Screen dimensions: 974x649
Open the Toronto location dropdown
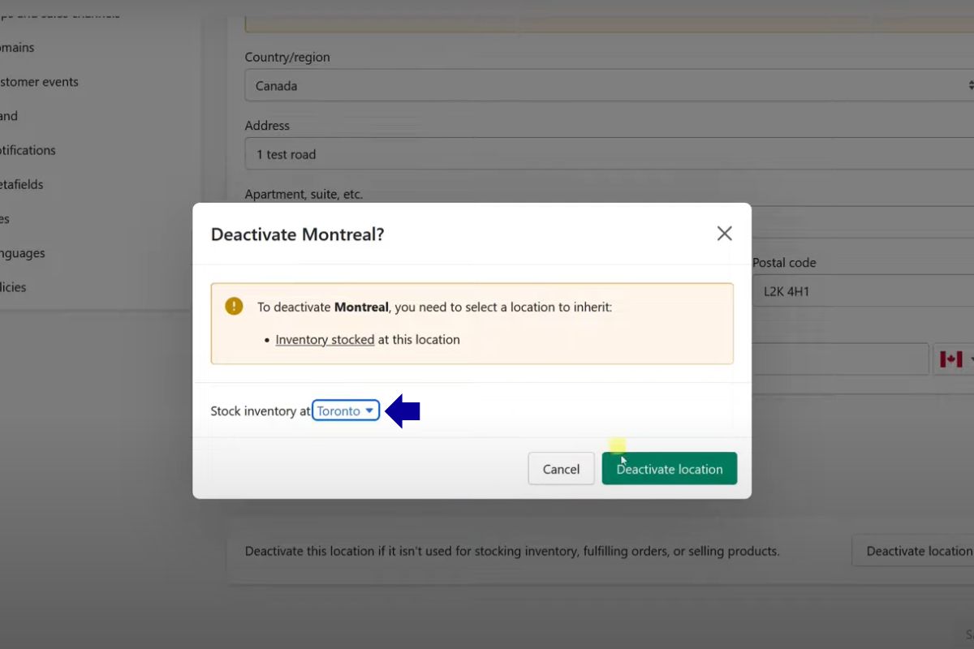coord(346,411)
